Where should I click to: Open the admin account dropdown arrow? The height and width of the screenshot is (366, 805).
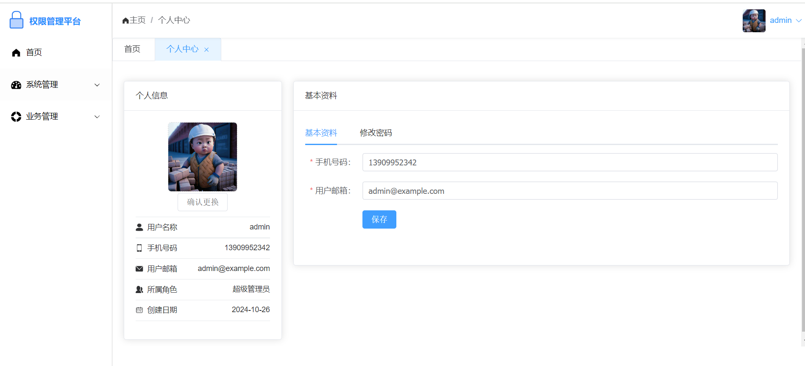[799, 21]
